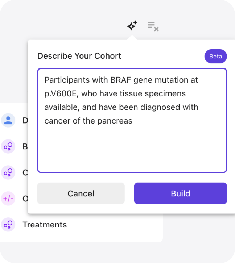235x263 pixels.
Task: Click the bubbles icon beside letter B
Action: [8, 146]
